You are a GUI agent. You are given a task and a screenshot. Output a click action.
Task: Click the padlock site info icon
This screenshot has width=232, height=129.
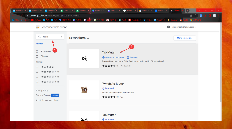[28, 15]
